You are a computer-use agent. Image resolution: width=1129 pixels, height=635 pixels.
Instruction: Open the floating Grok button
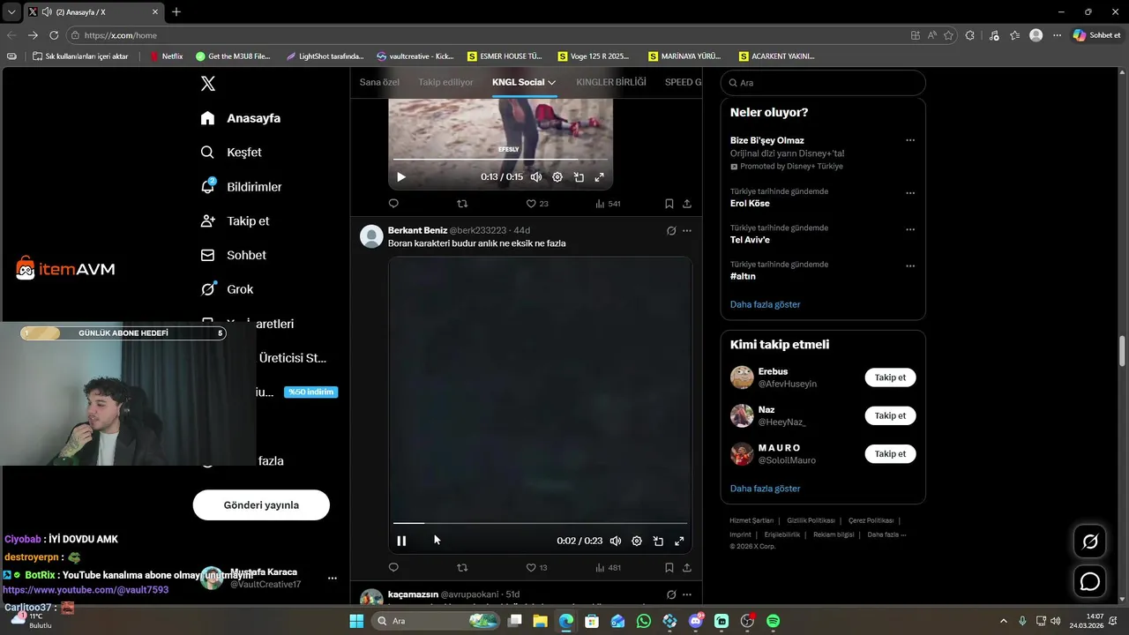coord(1090,542)
